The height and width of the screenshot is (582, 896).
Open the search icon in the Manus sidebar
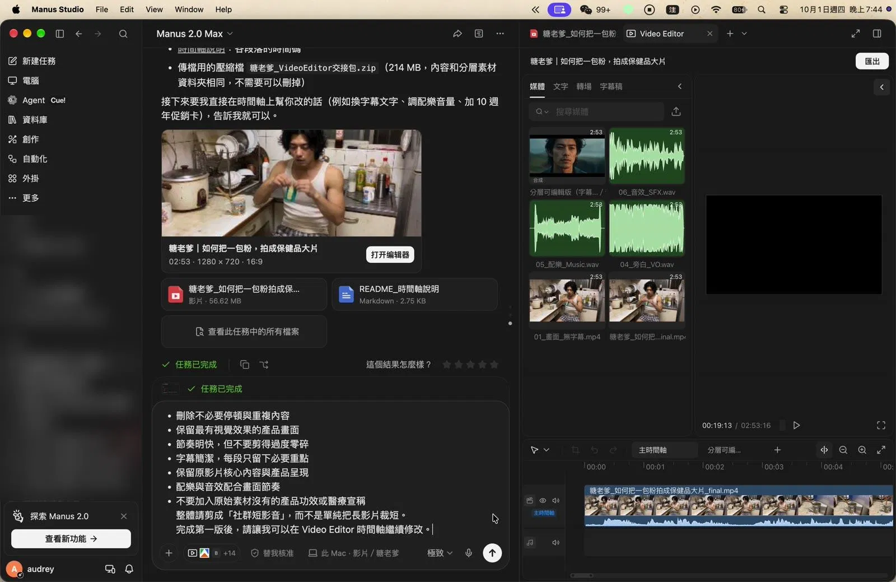click(x=123, y=34)
